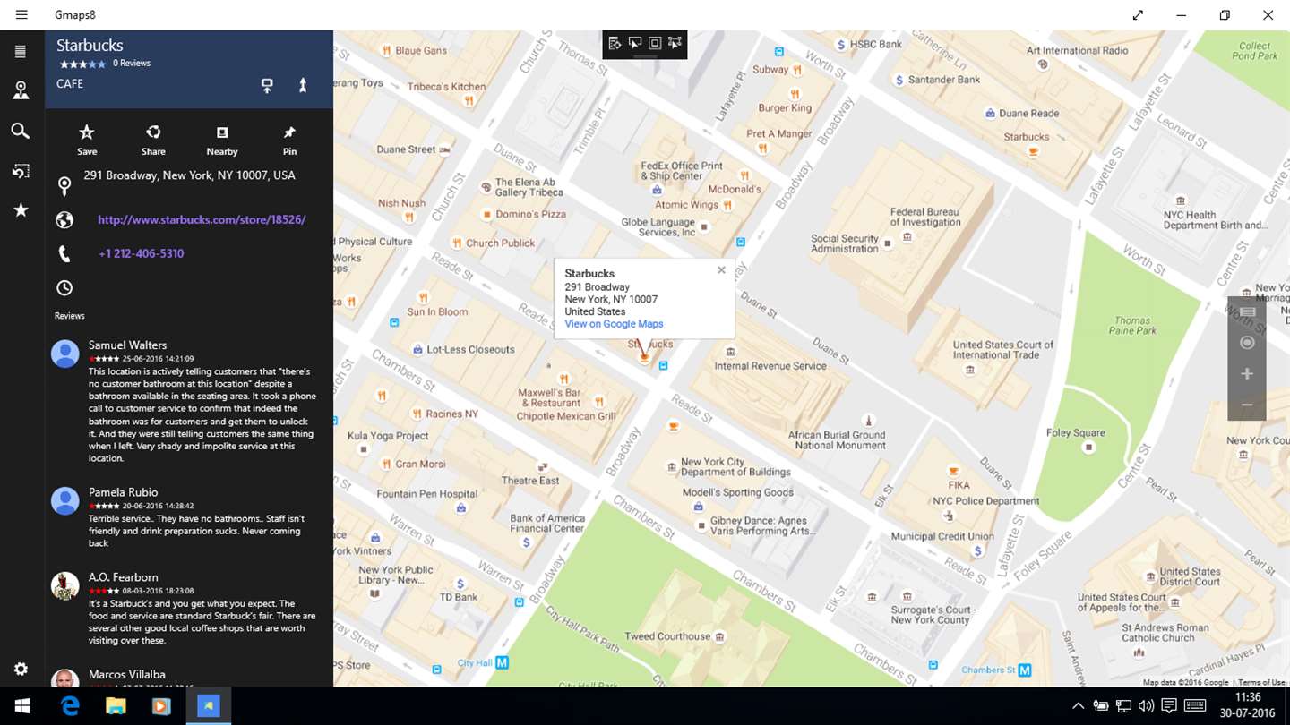1290x725 pixels.
Task: Click the McDonald's marker on the map
Action: pyautogui.click(x=744, y=176)
